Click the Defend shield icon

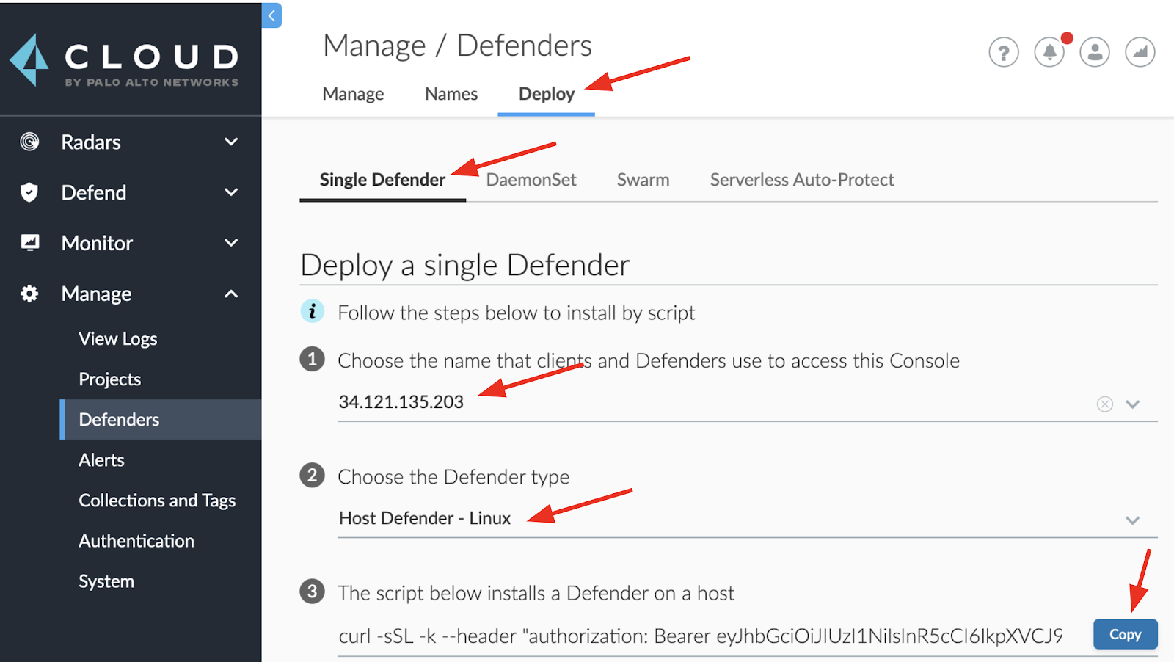(x=29, y=192)
